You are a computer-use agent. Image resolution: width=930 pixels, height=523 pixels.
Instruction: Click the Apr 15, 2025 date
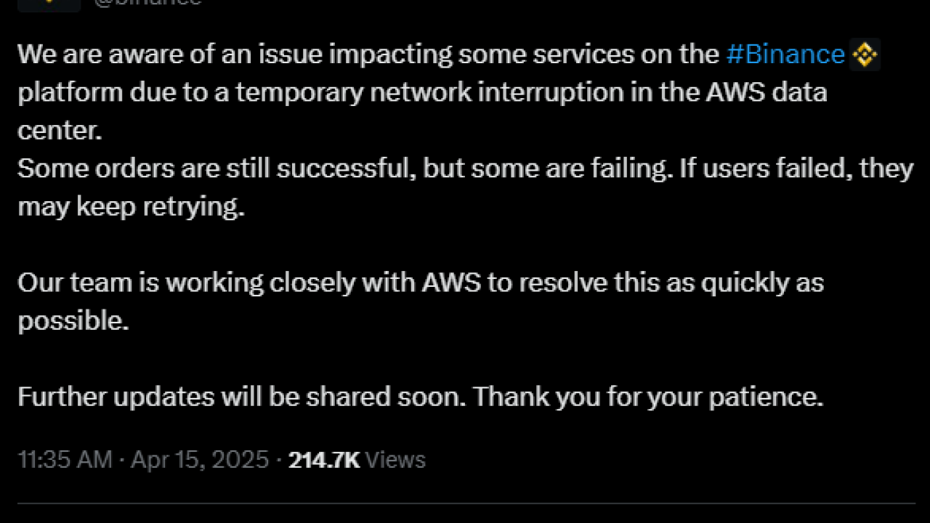tap(200, 460)
